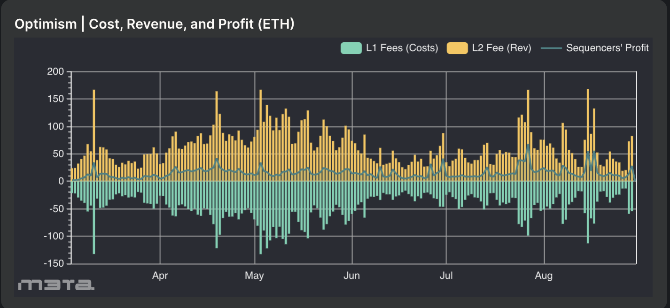Screen dimensions: 670x308
Task: Click the "Apr" x-axis label
Action: [160, 276]
